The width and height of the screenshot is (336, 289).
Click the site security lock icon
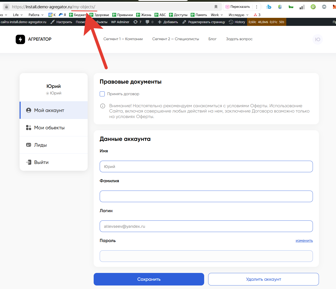pyautogui.click(x=7, y=7)
